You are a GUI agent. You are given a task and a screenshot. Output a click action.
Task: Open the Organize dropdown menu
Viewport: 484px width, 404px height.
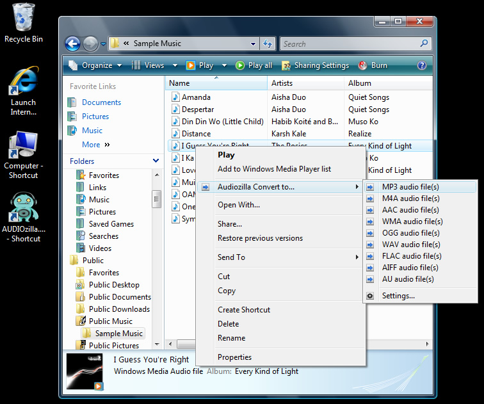[x=97, y=65]
